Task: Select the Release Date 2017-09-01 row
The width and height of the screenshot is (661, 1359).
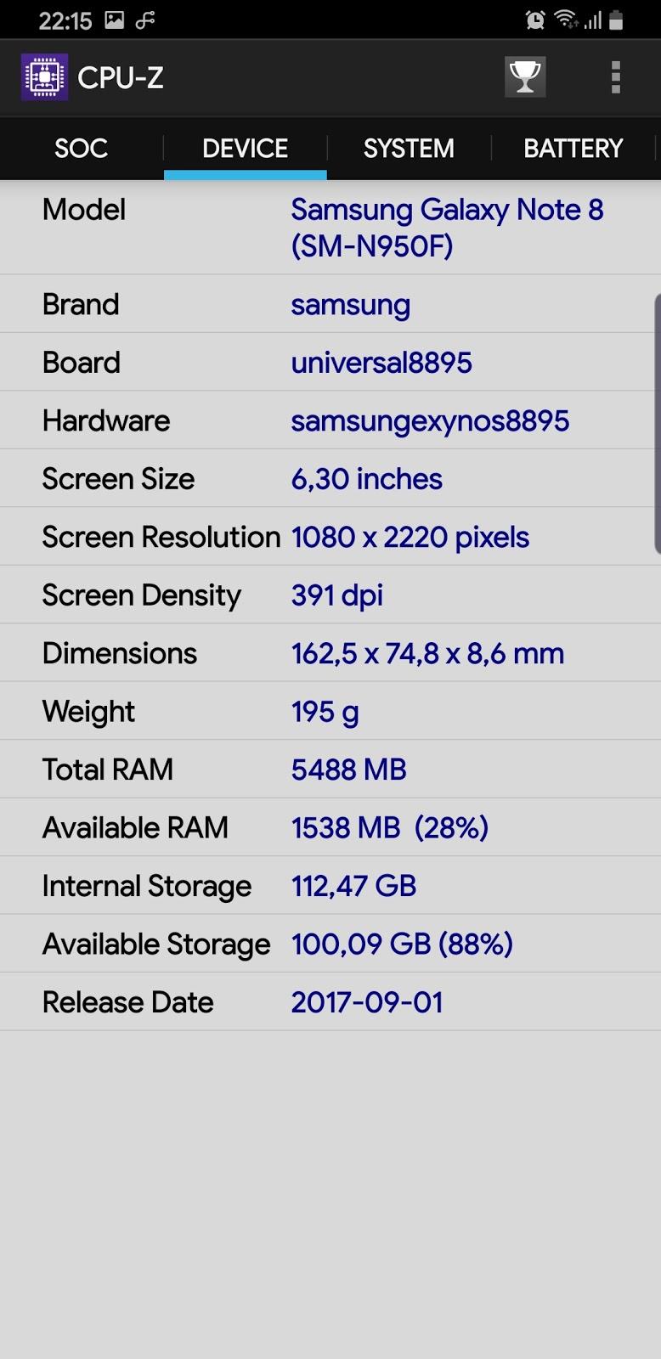Action: tap(330, 1002)
